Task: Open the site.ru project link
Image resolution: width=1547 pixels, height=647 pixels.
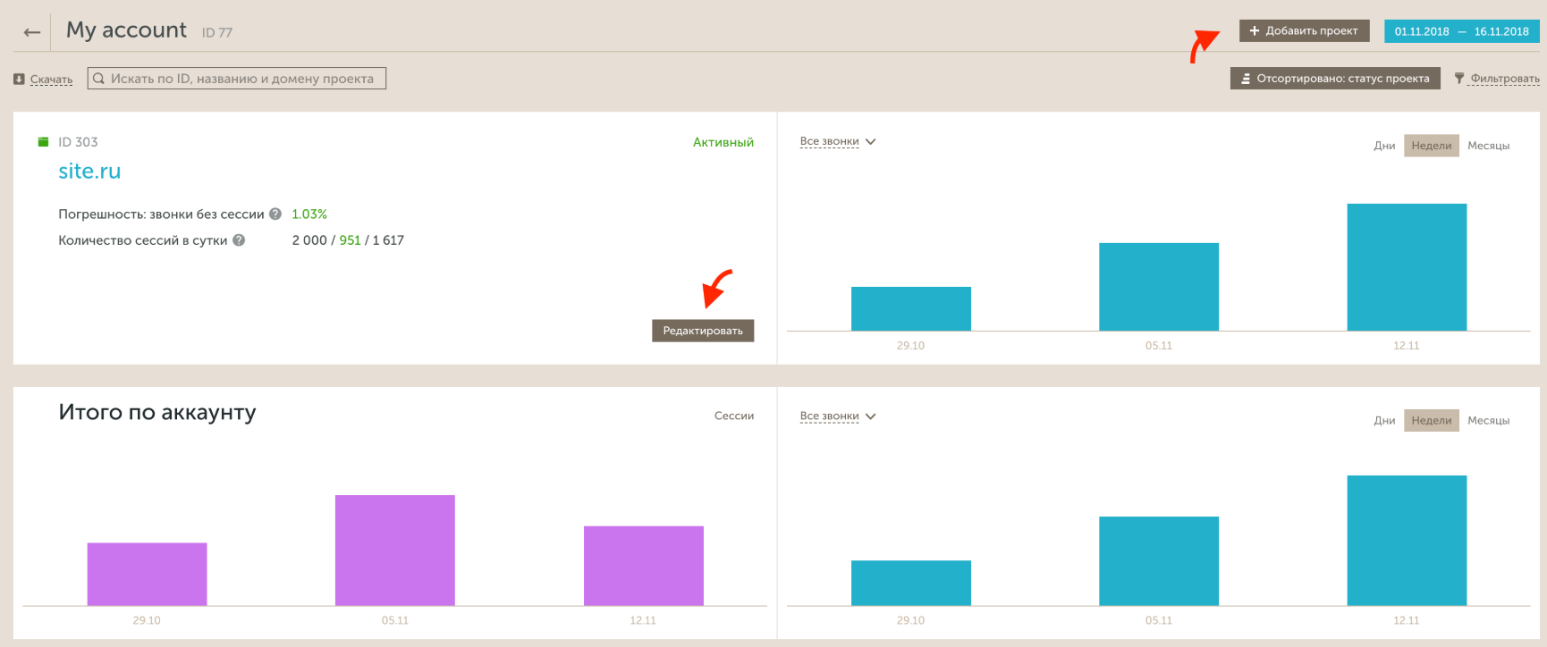Action: [89, 172]
